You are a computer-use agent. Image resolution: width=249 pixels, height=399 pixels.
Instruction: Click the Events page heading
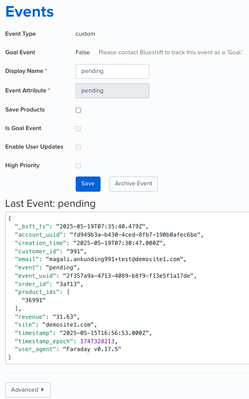29,12
